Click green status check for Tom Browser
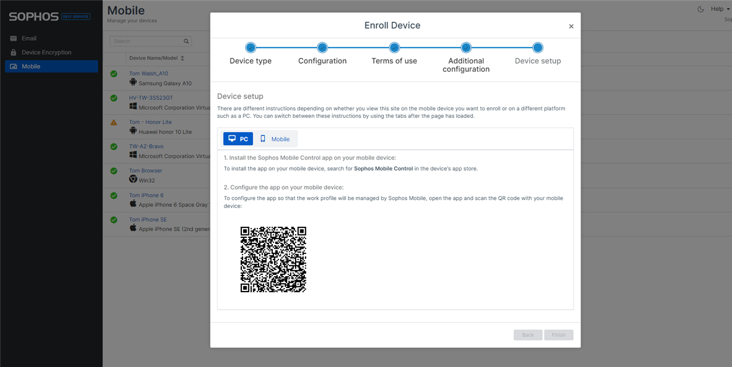732x367 pixels. click(x=114, y=171)
